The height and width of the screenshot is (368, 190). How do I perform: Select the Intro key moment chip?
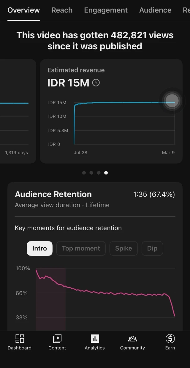(39, 248)
